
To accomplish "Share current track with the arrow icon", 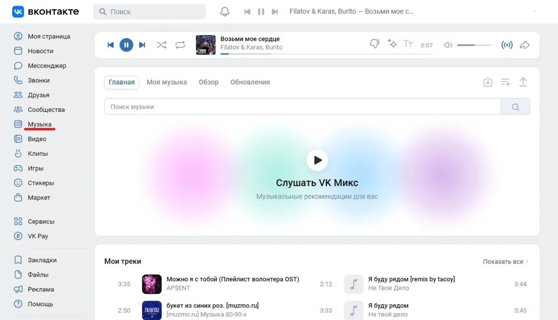I will point(525,45).
